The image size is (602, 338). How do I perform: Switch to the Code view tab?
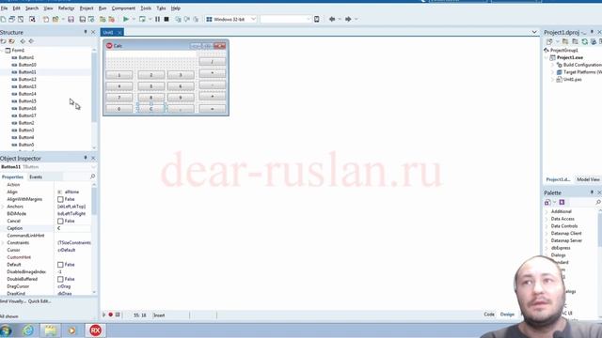489,315
